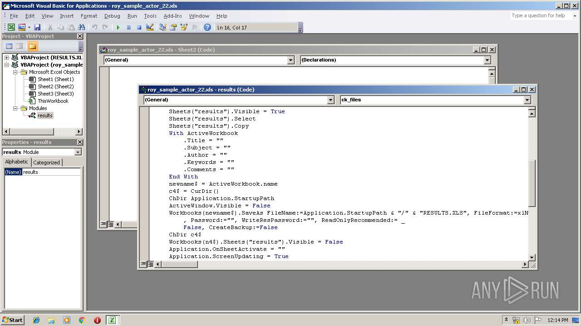
Task: Click results window vertical scrollbar thumb
Action: point(532,184)
